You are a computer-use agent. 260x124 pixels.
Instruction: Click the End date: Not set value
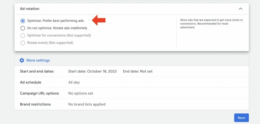[138, 71]
